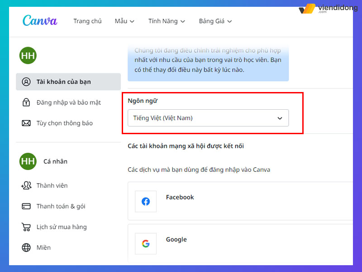Click text Các dịch vụ mà bạn dùng để đăng nhập
The image size is (362, 272).
click(x=199, y=170)
